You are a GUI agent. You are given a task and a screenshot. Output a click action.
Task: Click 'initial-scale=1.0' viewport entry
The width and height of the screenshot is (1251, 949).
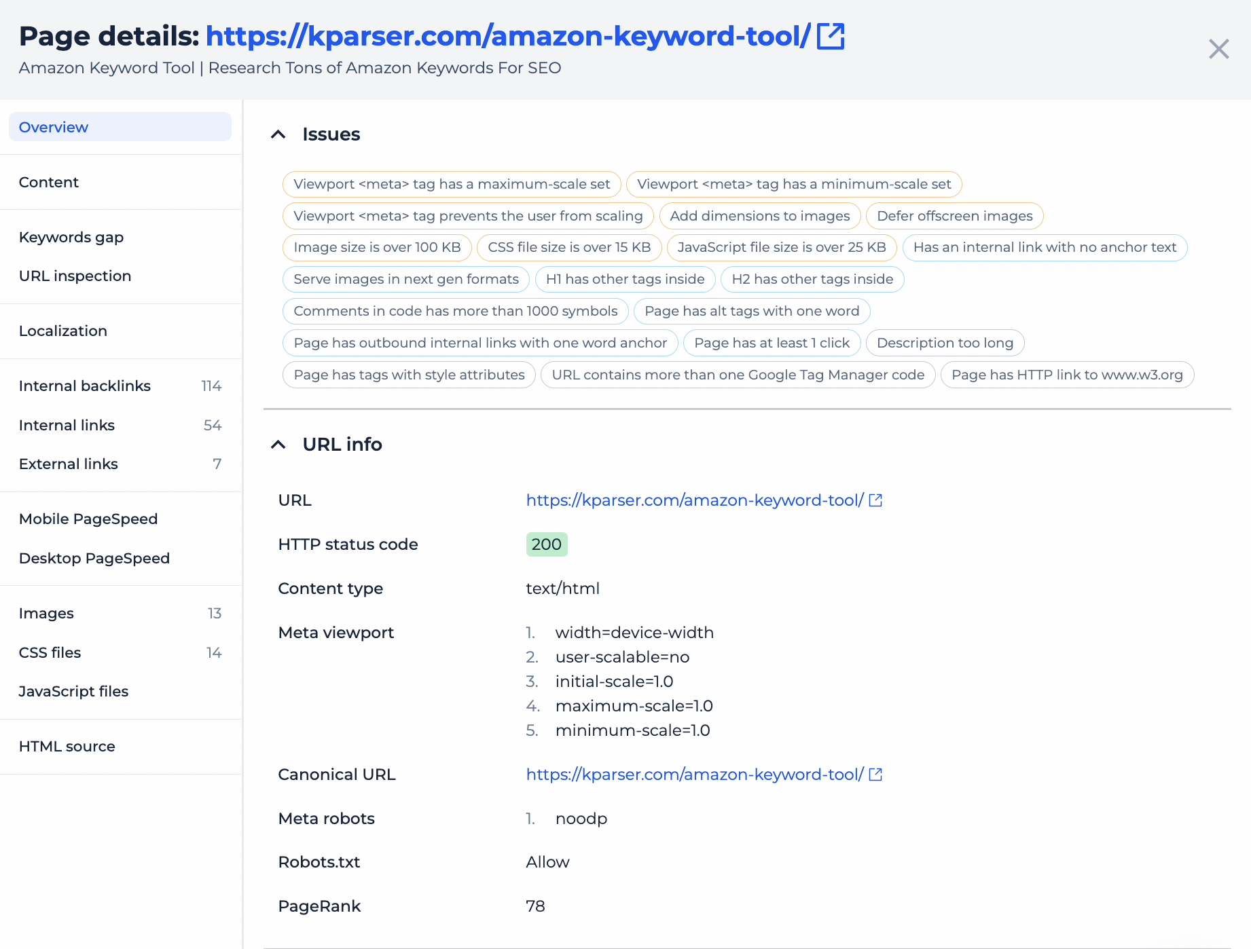point(615,682)
